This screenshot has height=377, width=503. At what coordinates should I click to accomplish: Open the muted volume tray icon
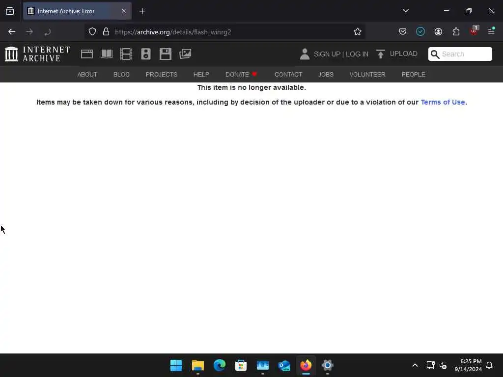(443, 365)
